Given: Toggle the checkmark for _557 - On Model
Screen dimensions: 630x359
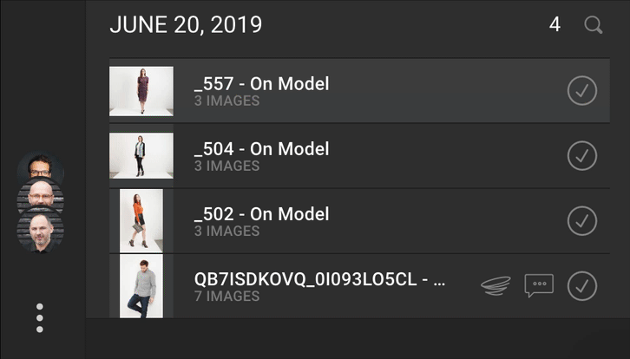Looking at the screenshot, I should [581, 91].
